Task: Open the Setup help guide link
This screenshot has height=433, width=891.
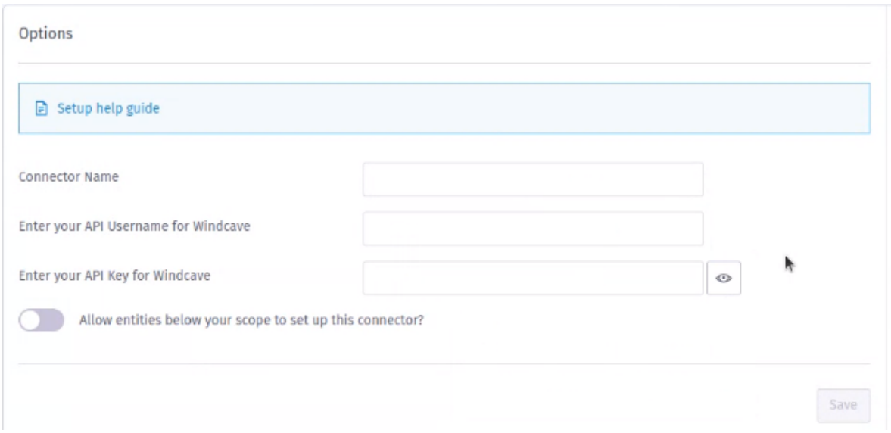Action: 108,108
